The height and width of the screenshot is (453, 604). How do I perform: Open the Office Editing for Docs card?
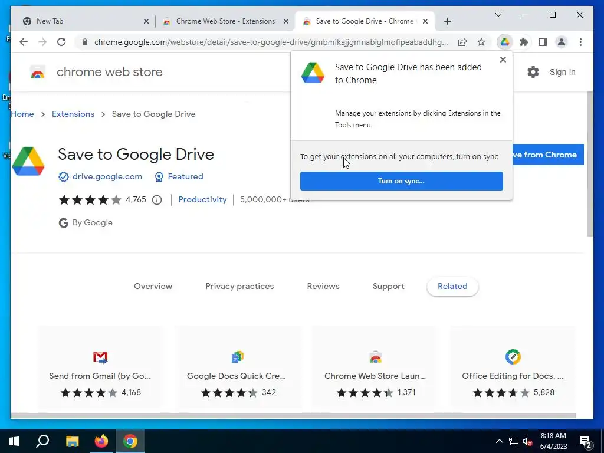(x=513, y=368)
